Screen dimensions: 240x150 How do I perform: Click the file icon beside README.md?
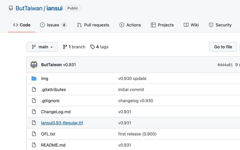pyautogui.click(x=34, y=145)
